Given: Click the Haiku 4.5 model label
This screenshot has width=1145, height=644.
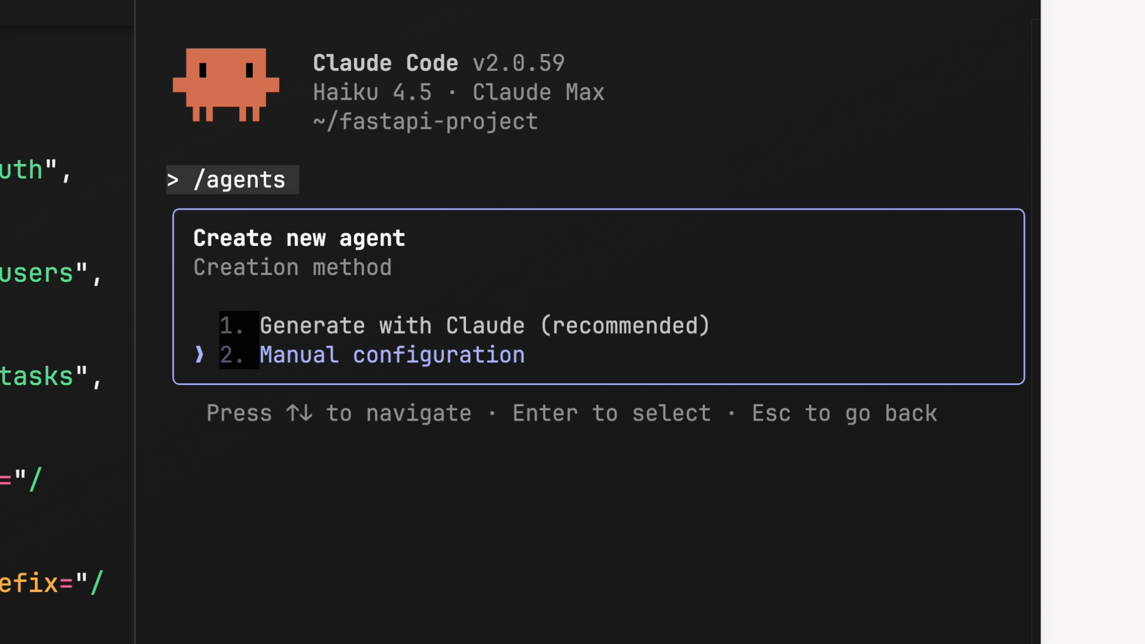Looking at the screenshot, I should point(372,92).
